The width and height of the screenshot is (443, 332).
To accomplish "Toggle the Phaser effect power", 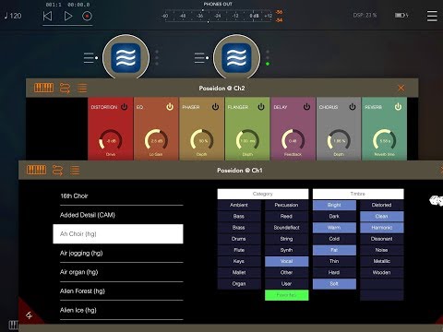I will 215,107.
